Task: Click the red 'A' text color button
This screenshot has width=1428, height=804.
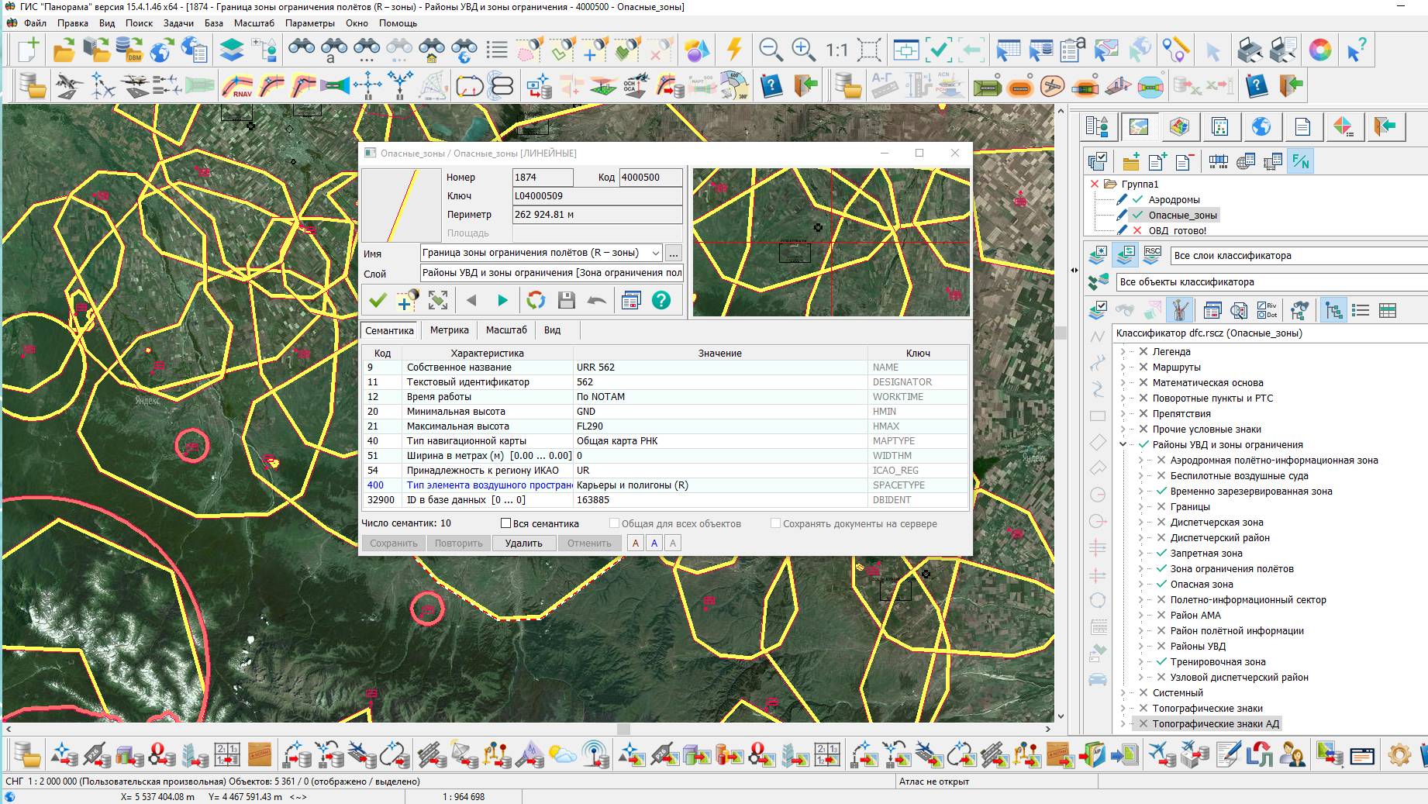Action: pyautogui.click(x=636, y=543)
